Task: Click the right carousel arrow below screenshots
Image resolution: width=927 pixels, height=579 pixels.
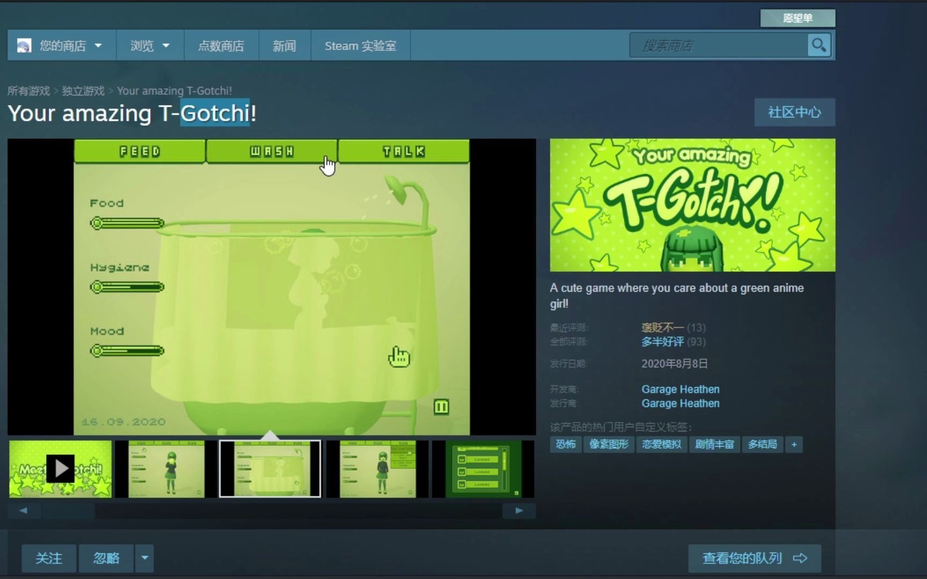Action: [518, 510]
